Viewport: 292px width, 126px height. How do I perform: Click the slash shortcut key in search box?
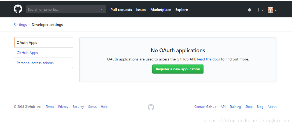click(102, 9)
